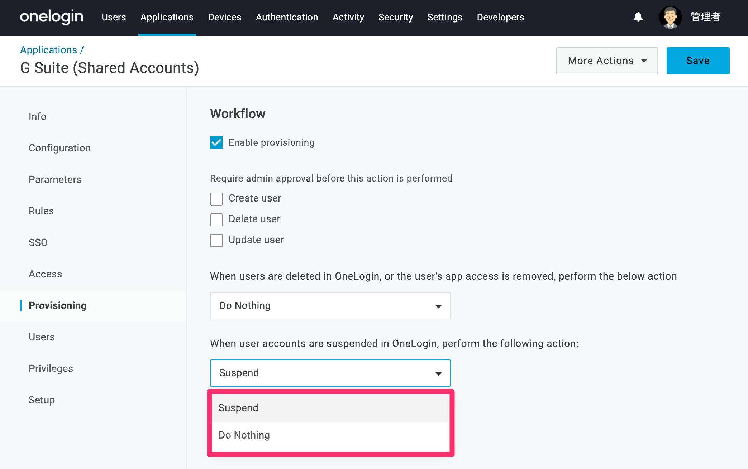Switch to the SSO sidebar tab
The width and height of the screenshot is (748, 469).
pyautogui.click(x=38, y=242)
